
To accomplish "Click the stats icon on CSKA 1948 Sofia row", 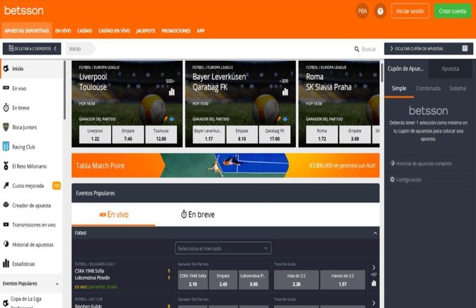I will 374,283.
